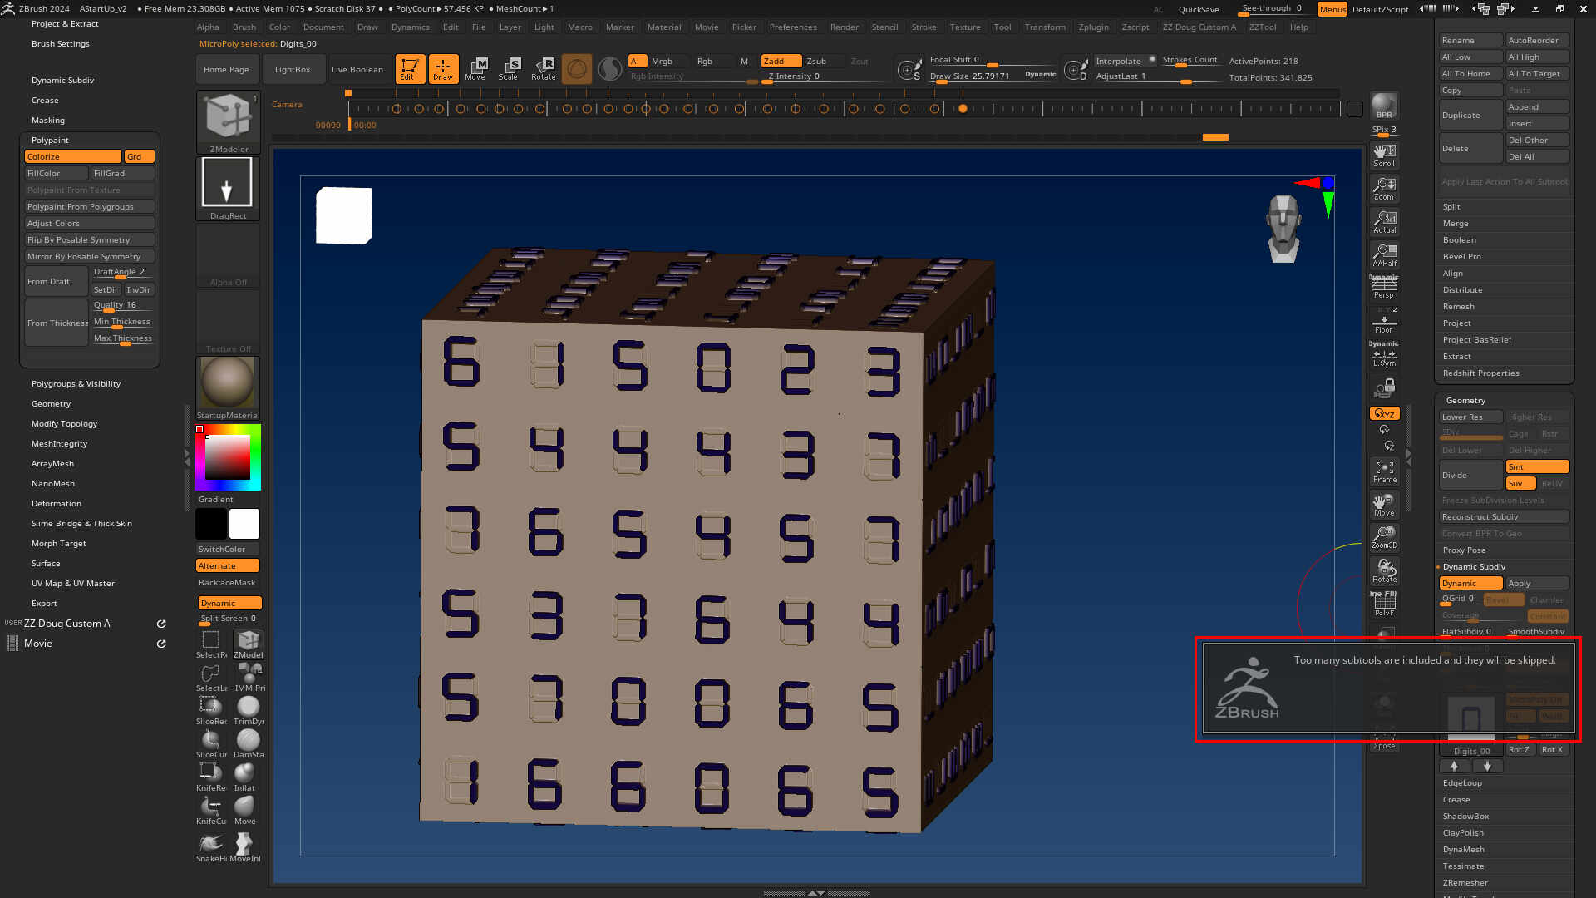Select the white secondary color swatch

click(x=244, y=524)
